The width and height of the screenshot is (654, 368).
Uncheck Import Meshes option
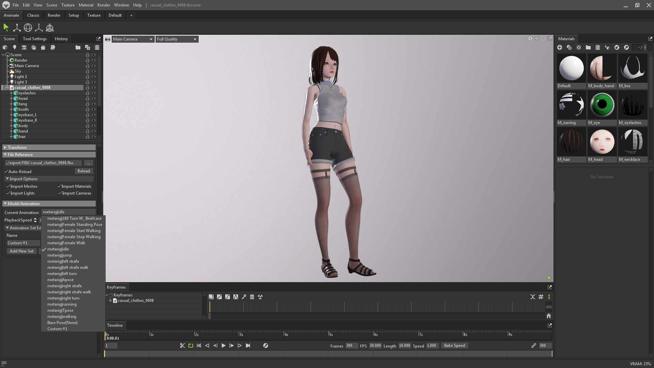(8, 186)
